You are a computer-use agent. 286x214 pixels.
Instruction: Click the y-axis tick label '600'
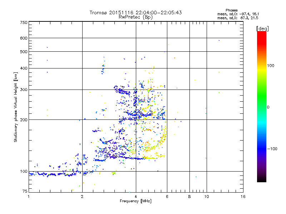(x=24, y=38)
